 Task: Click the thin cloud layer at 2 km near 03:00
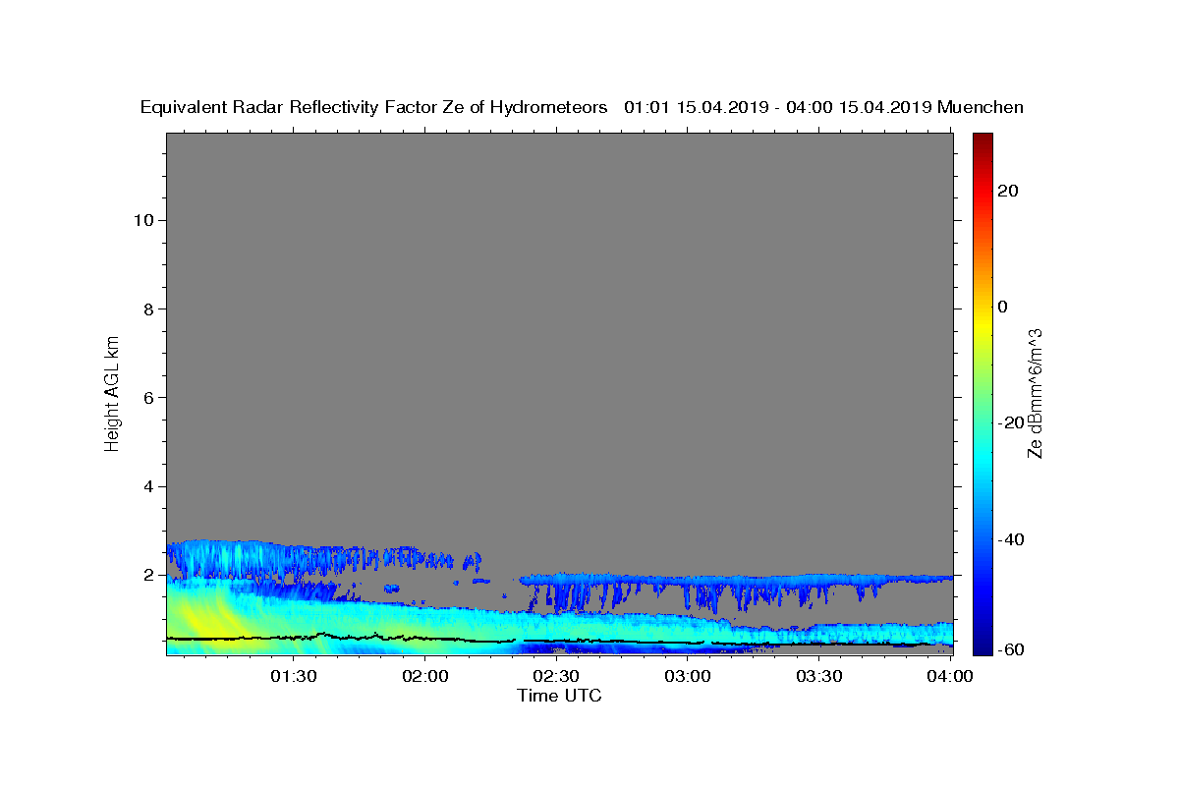click(x=688, y=579)
